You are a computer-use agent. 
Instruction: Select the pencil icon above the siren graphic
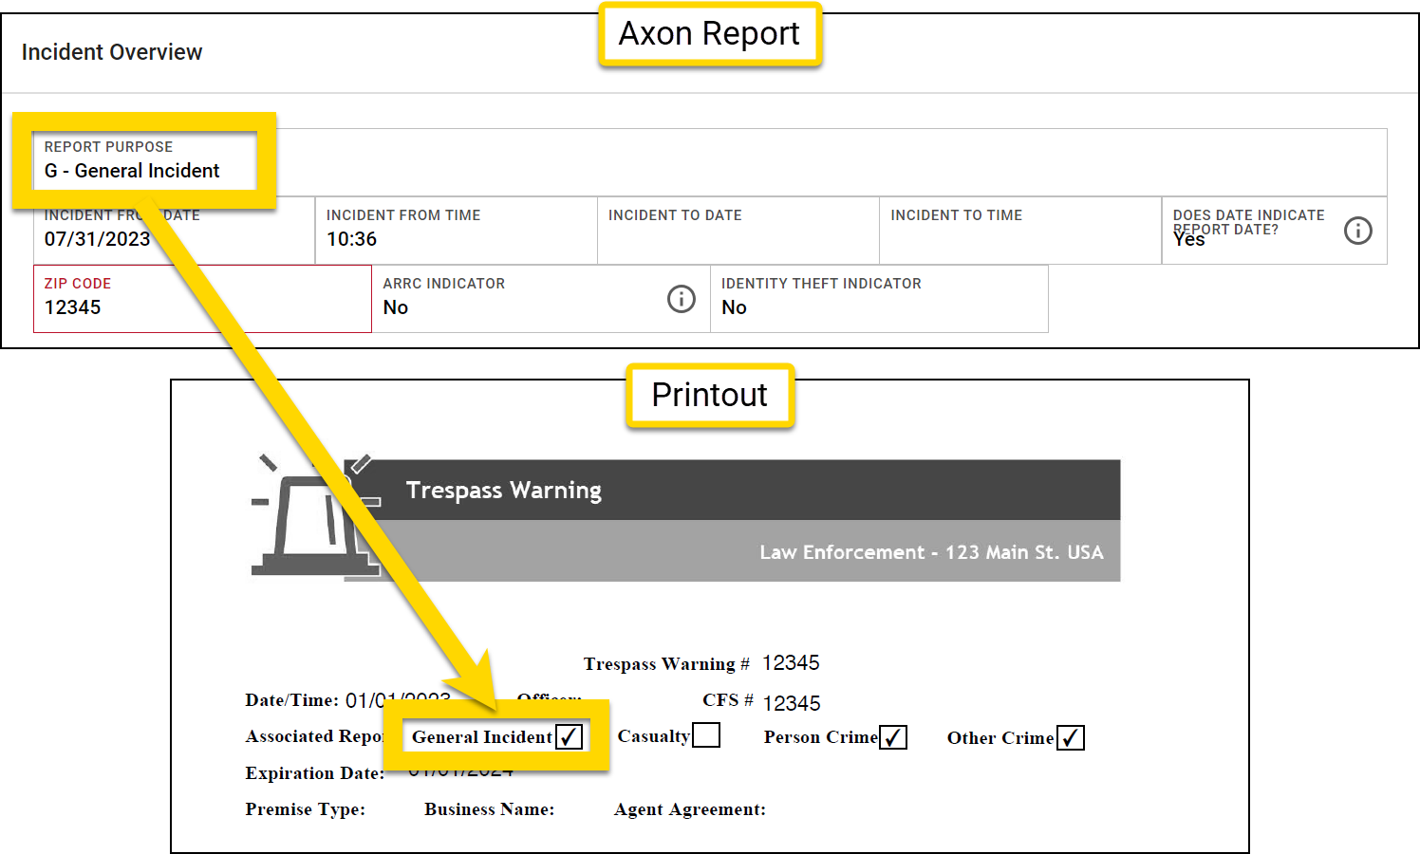362,465
